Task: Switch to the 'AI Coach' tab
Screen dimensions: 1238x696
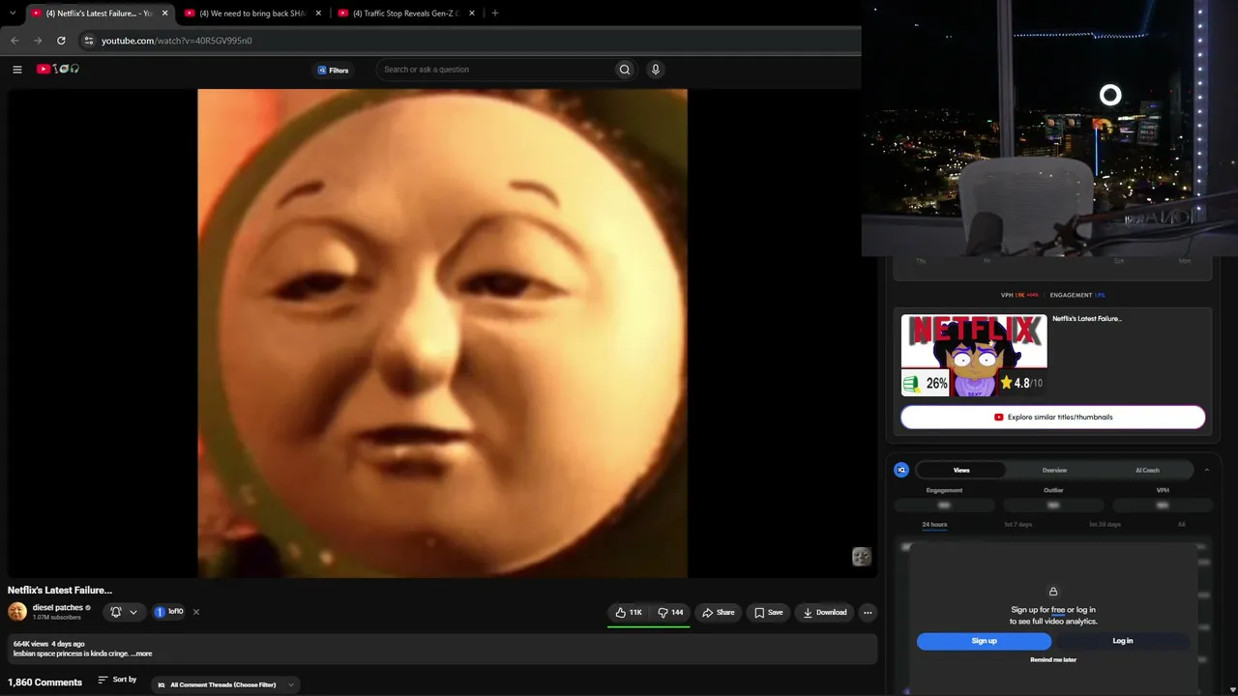Action: [x=1147, y=470]
